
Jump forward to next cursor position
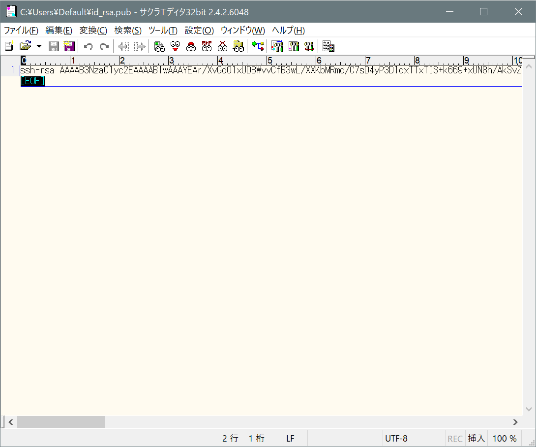[140, 46]
